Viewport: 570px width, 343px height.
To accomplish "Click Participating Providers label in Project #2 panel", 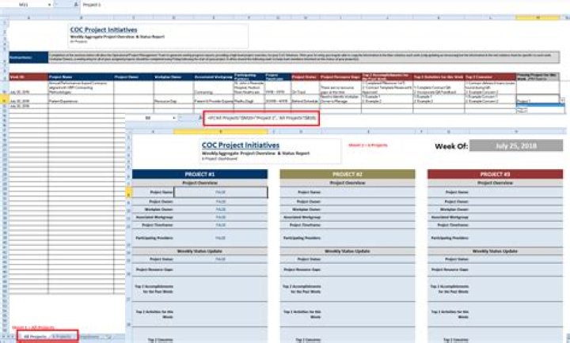I will pos(302,238).
